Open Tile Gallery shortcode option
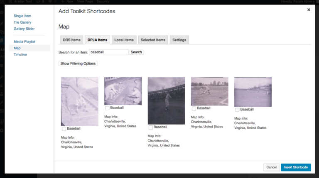The image size is (319, 178). tap(22, 22)
